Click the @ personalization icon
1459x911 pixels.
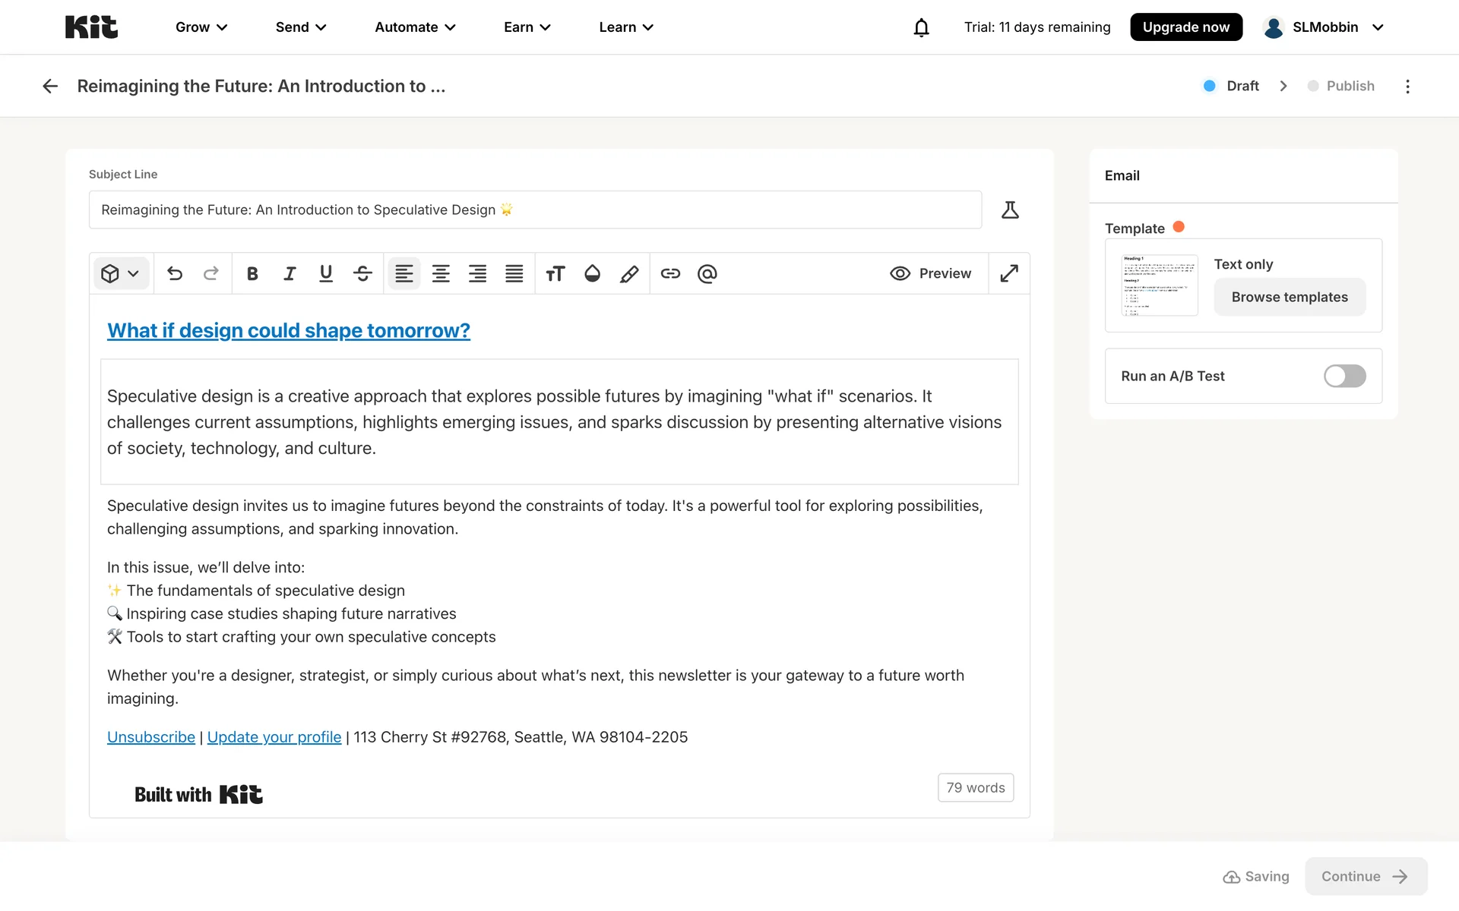coord(707,273)
